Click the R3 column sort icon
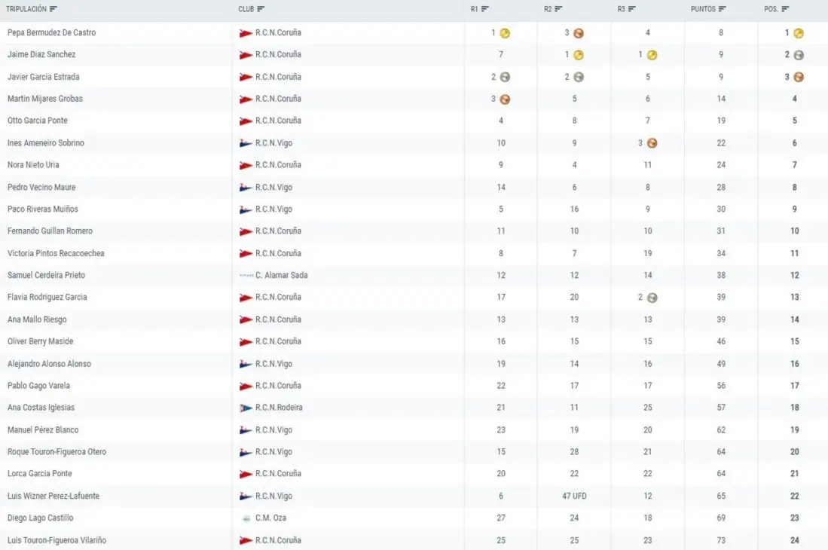 click(631, 9)
